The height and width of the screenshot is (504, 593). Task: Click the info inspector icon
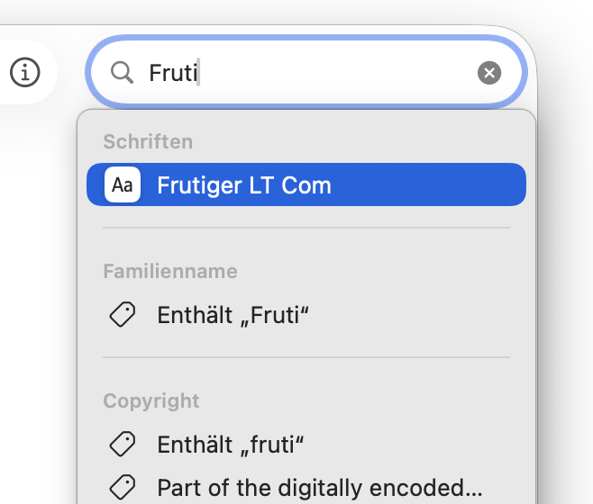click(x=25, y=73)
